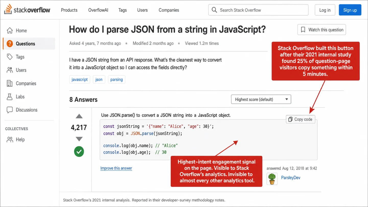
Task: Click the code line 'const obj = JSON.parse(jsonString);'
Action: click(x=143, y=133)
